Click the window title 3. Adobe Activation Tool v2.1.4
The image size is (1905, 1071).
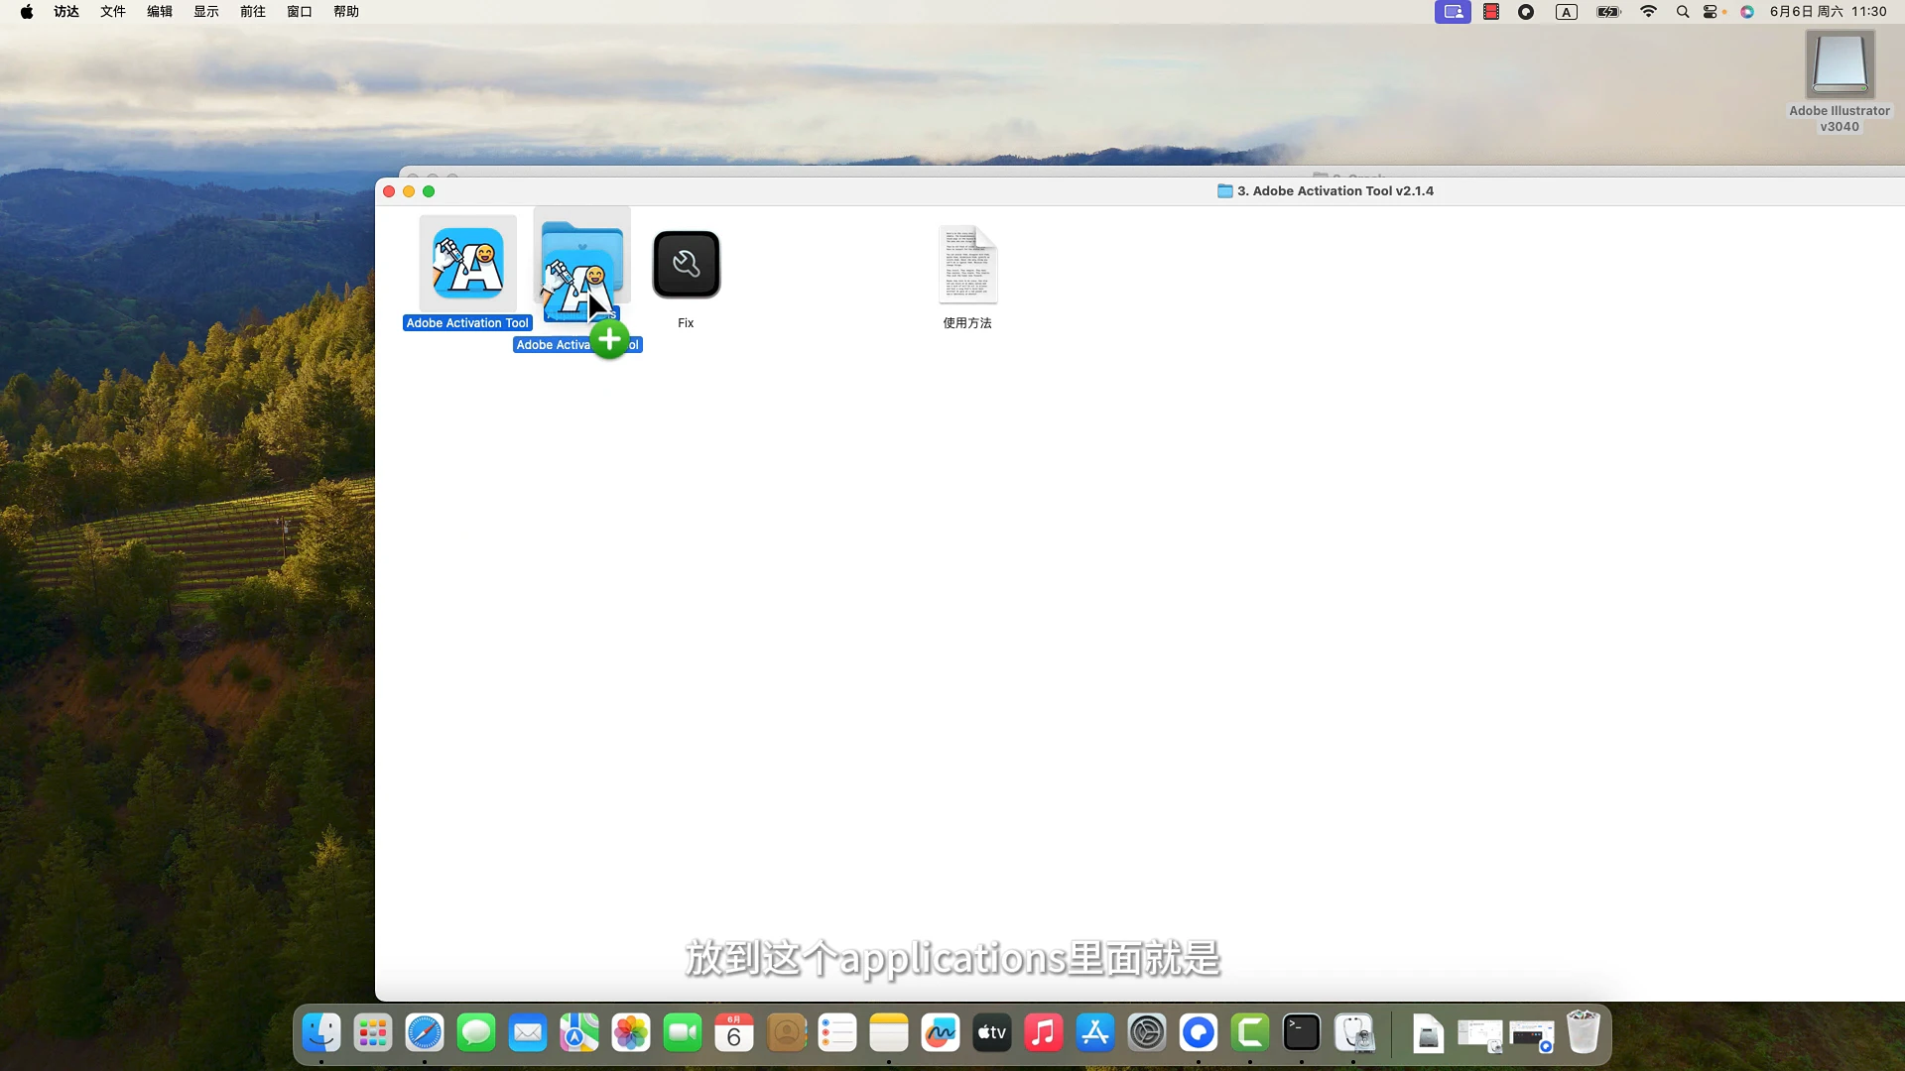(x=1334, y=191)
